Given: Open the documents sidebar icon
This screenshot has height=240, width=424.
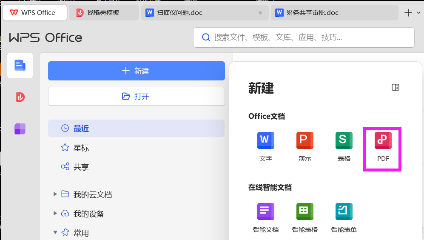Looking at the screenshot, I should coord(20,66).
